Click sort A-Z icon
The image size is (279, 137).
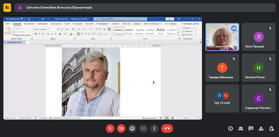(105, 29)
